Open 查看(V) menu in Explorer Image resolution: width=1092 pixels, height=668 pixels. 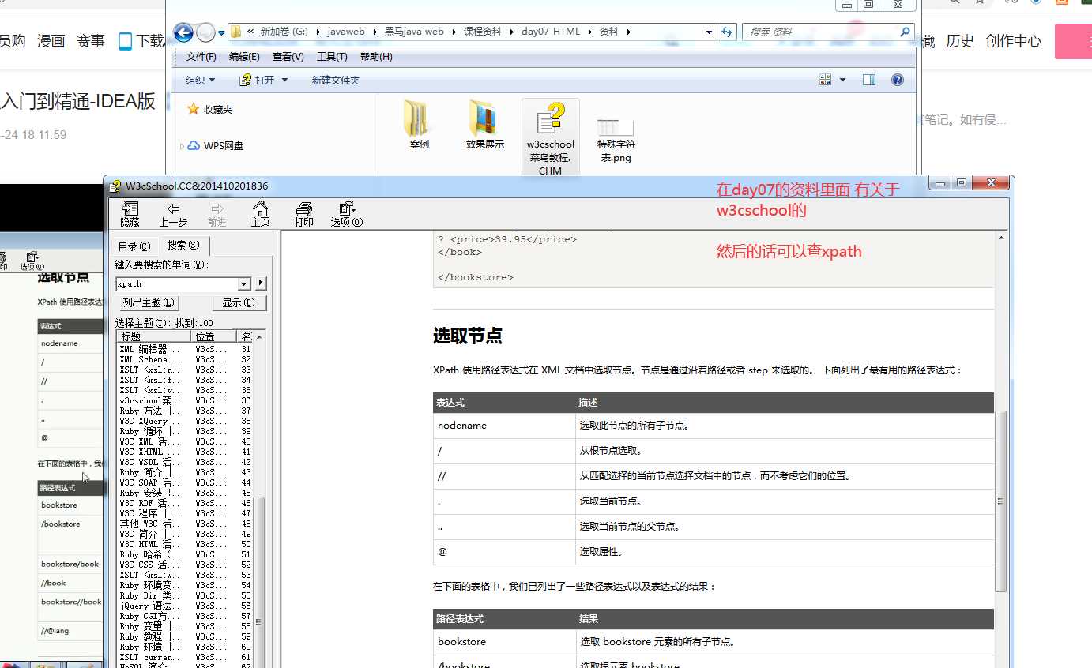pos(288,57)
